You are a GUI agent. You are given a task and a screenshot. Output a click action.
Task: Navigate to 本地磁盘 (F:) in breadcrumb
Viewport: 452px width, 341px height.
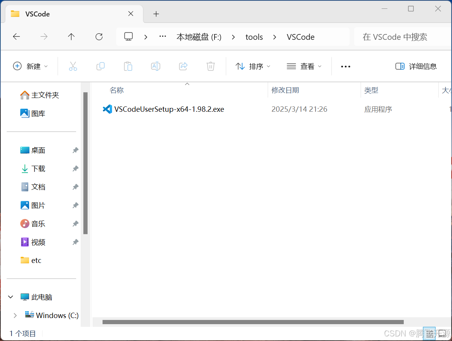(199, 37)
